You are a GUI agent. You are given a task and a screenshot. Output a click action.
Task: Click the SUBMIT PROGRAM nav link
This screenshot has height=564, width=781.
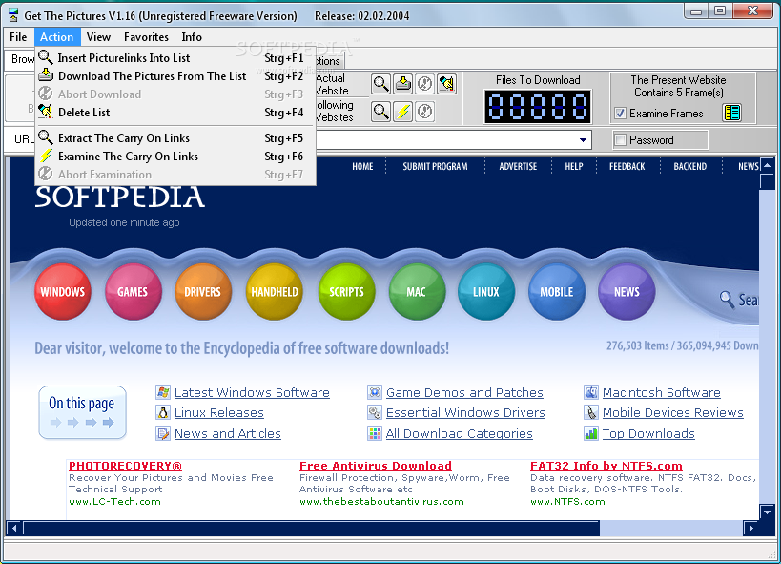435,167
